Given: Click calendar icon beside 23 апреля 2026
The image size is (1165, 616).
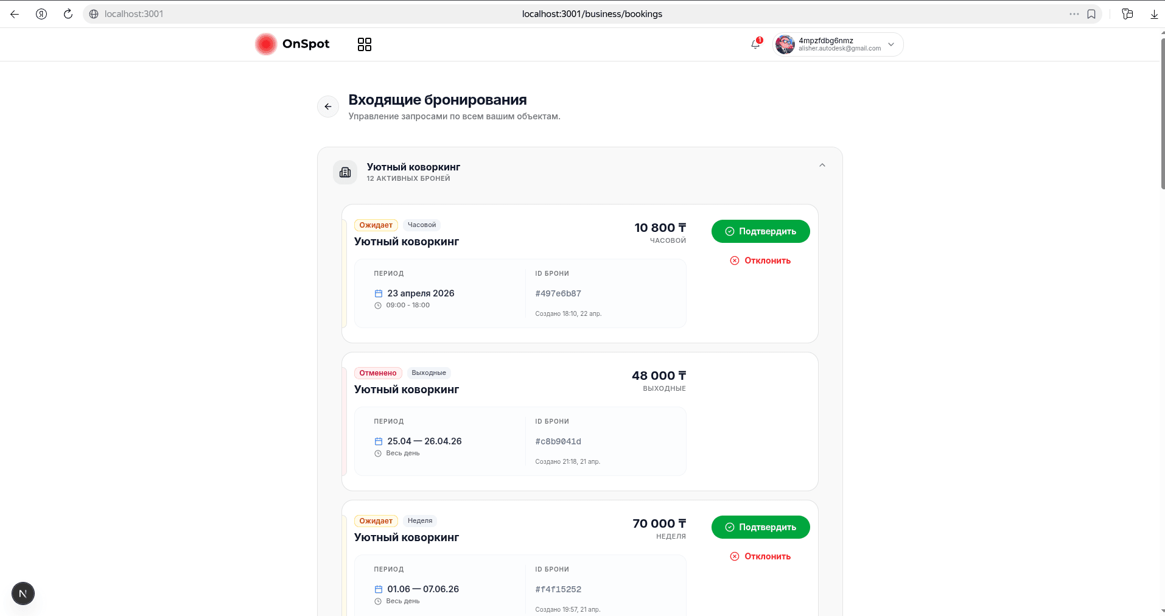Looking at the screenshot, I should (379, 293).
